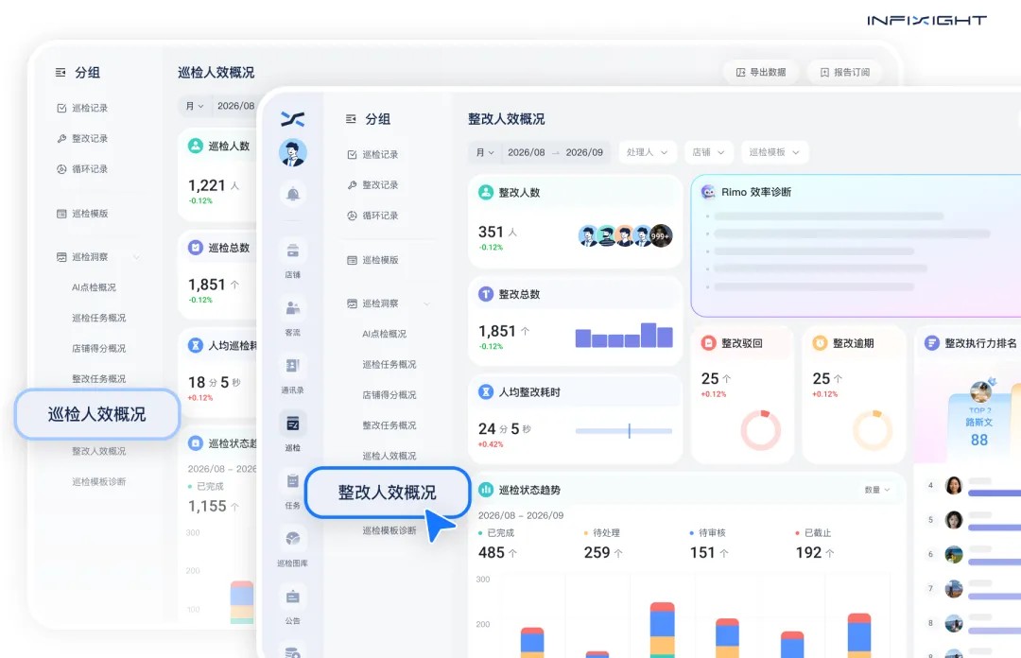This screenshot has width=1021, height=658.
Task: Click the 导出数据 button
Action: [x=761, y=72]
